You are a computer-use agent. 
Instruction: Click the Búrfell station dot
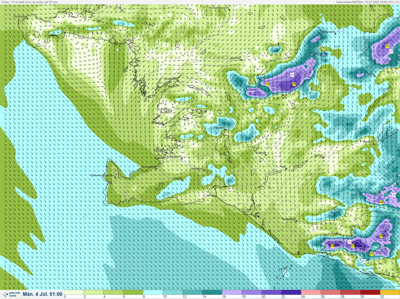(x=323, y=157)
